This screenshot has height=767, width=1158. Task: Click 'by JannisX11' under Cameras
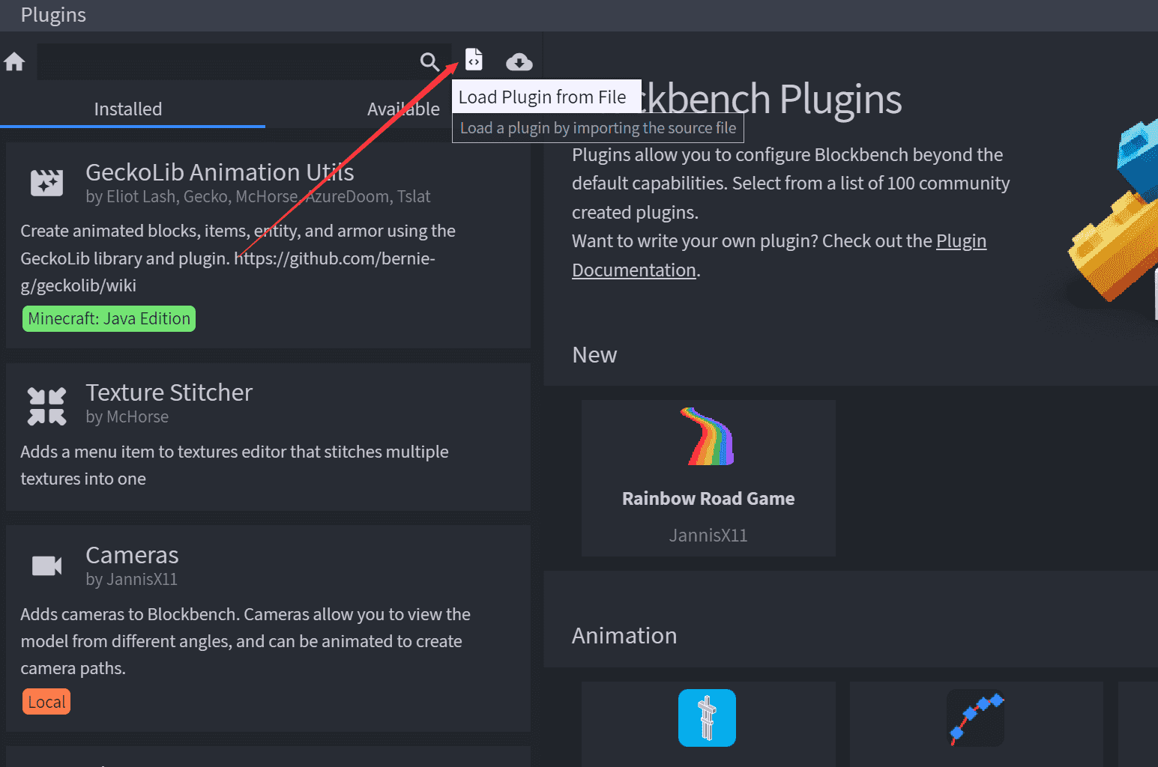pyautogui.click(x=132, y=580)
